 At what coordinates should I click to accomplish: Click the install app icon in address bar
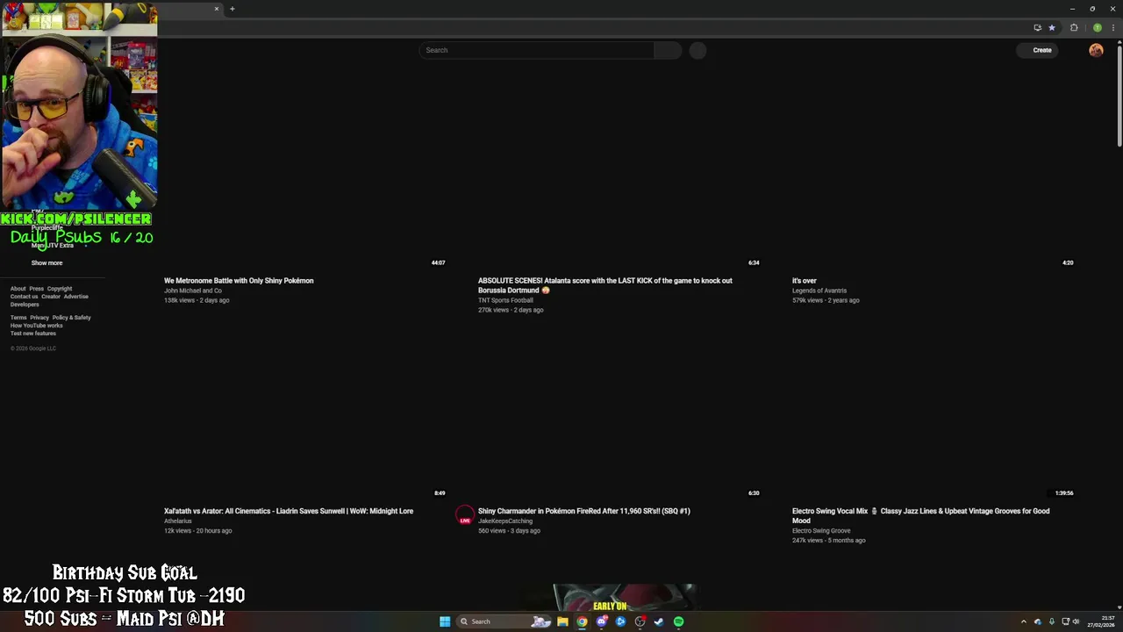[1037, 27]
